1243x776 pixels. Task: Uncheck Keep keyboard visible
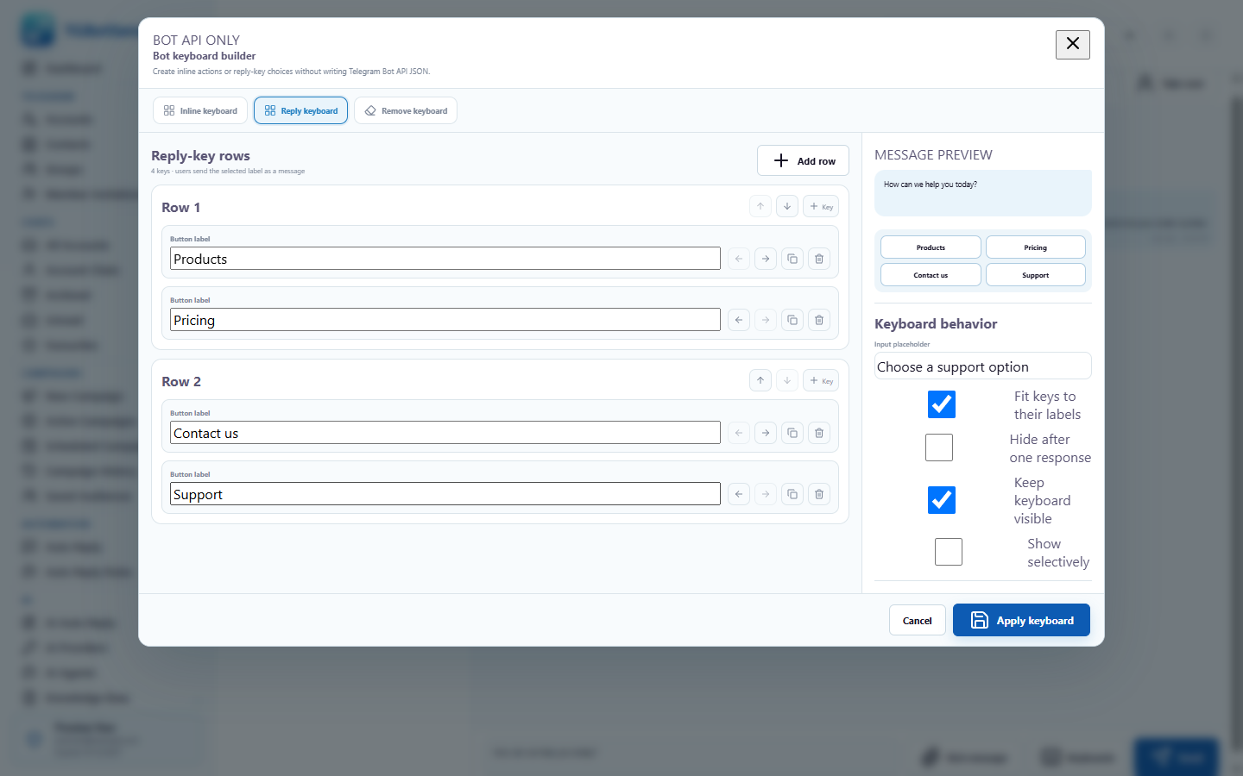(x=942, y=500)
